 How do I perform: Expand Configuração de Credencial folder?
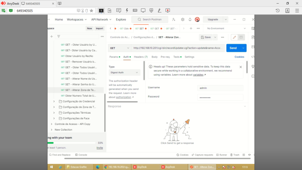tap(54, 102)
